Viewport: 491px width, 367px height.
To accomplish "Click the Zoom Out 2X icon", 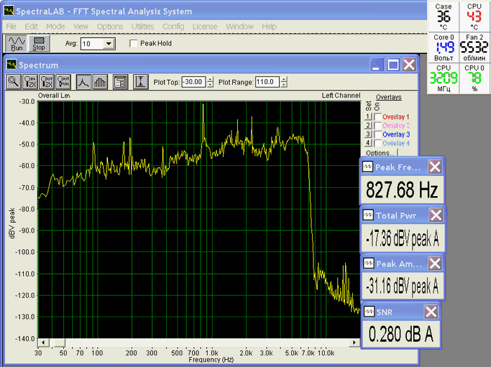I will pyautogui.click(x=47, y=81).
